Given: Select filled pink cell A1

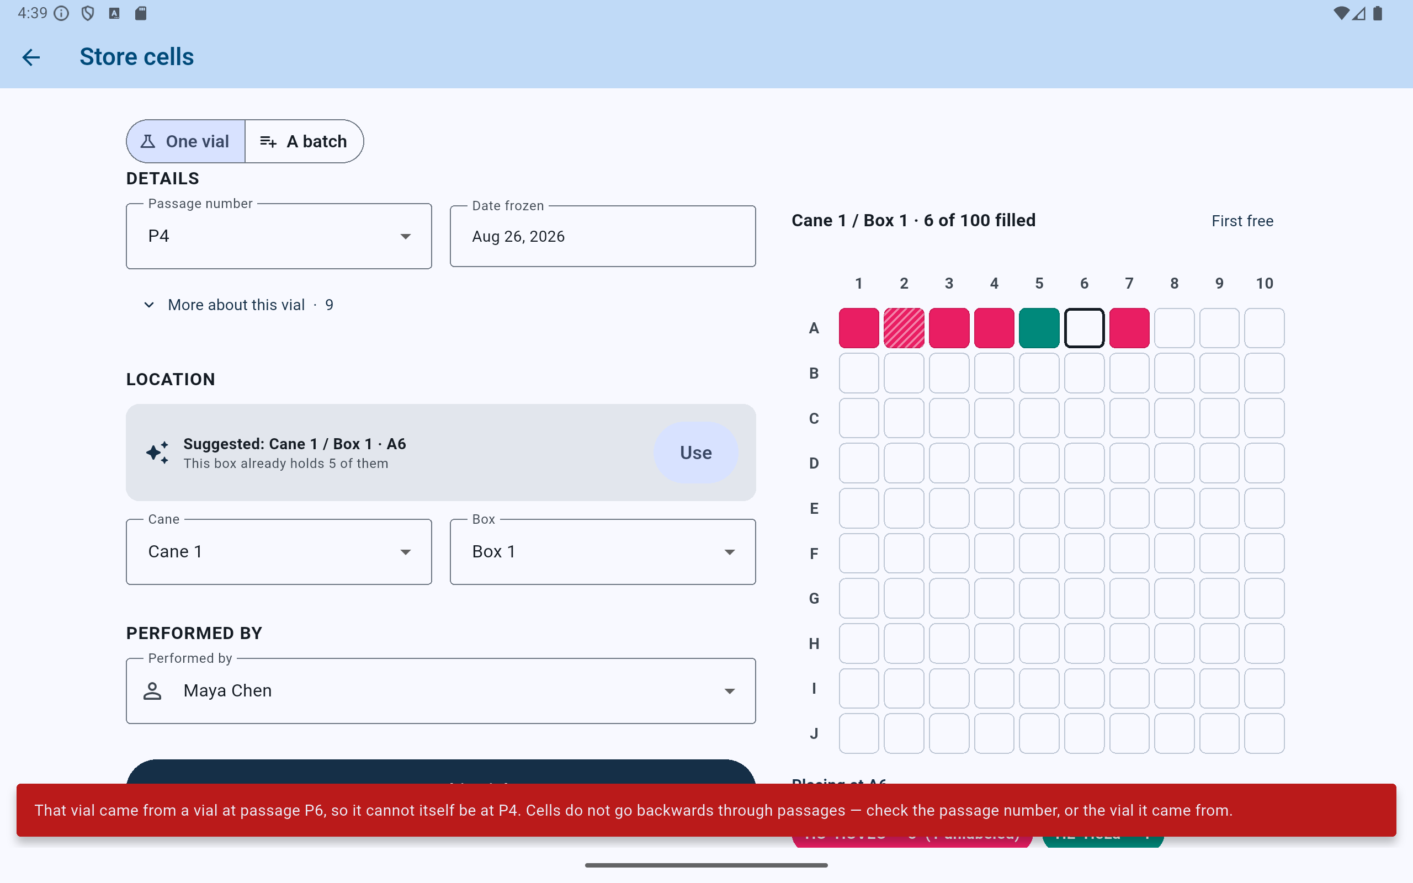Looking at the screenshot, I should click(858, 328).
